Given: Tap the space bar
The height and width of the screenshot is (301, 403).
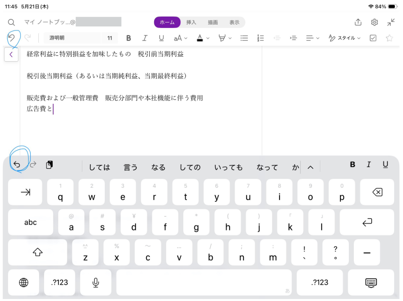Looking at the screenshot, I should [x=204, y=282].
